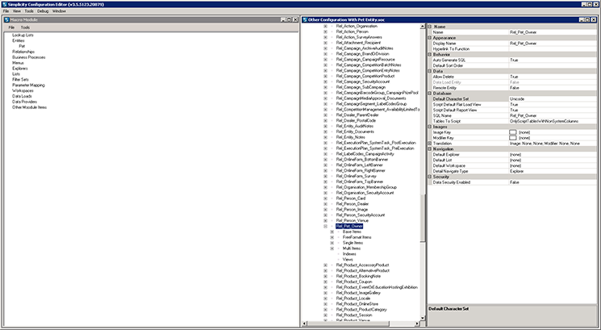The width and height of the screenshot is (601, 330).
Task: Select Relationships in Macro Module
Action: pos(23,52)
